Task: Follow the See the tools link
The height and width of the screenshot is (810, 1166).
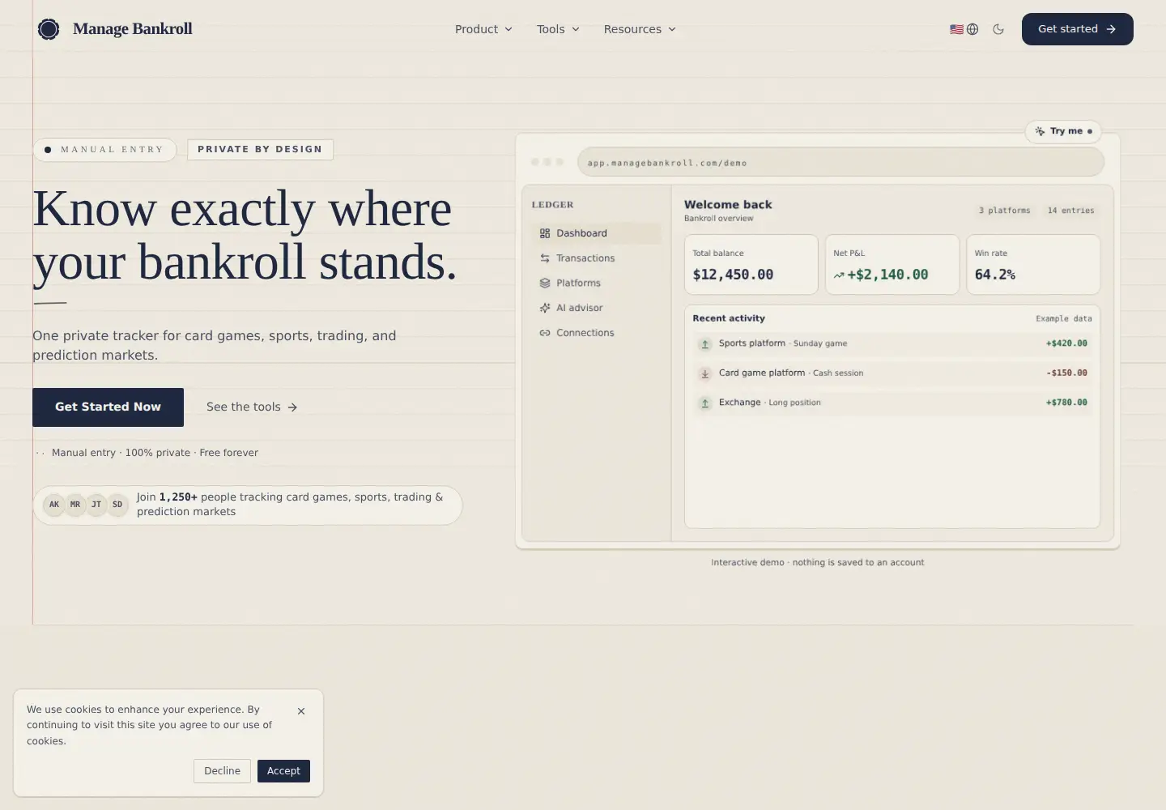Action: pos(252,407)
